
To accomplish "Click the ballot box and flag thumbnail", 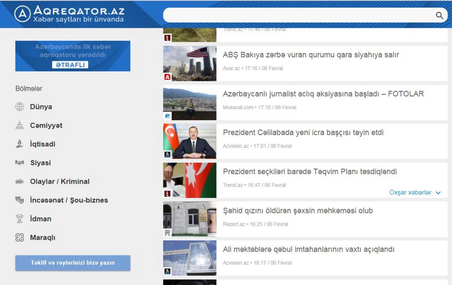I will (x=190, y=180).
